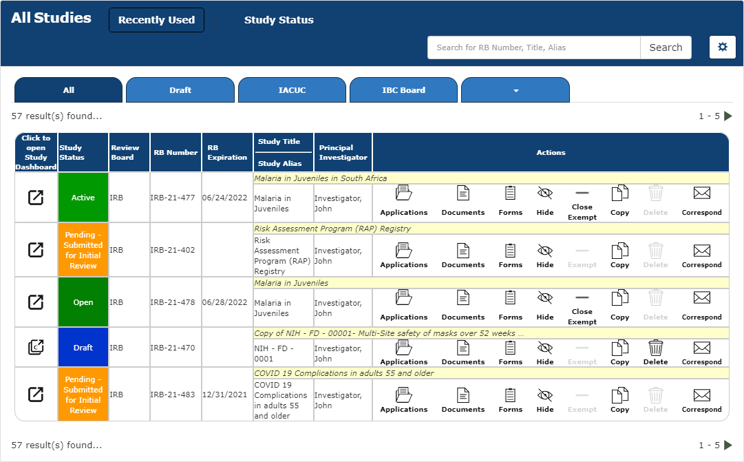
Task: Open Applications for IRB-21-478
Action: point(404,305)
